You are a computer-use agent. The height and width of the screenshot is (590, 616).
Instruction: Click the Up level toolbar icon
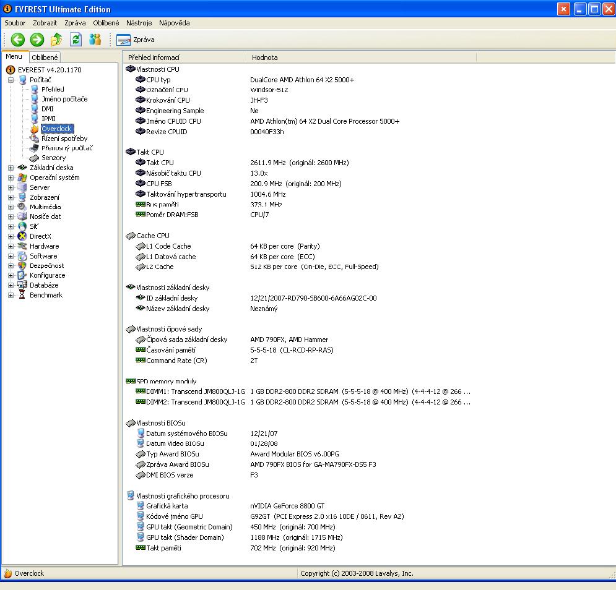click(x=56, y=40)
